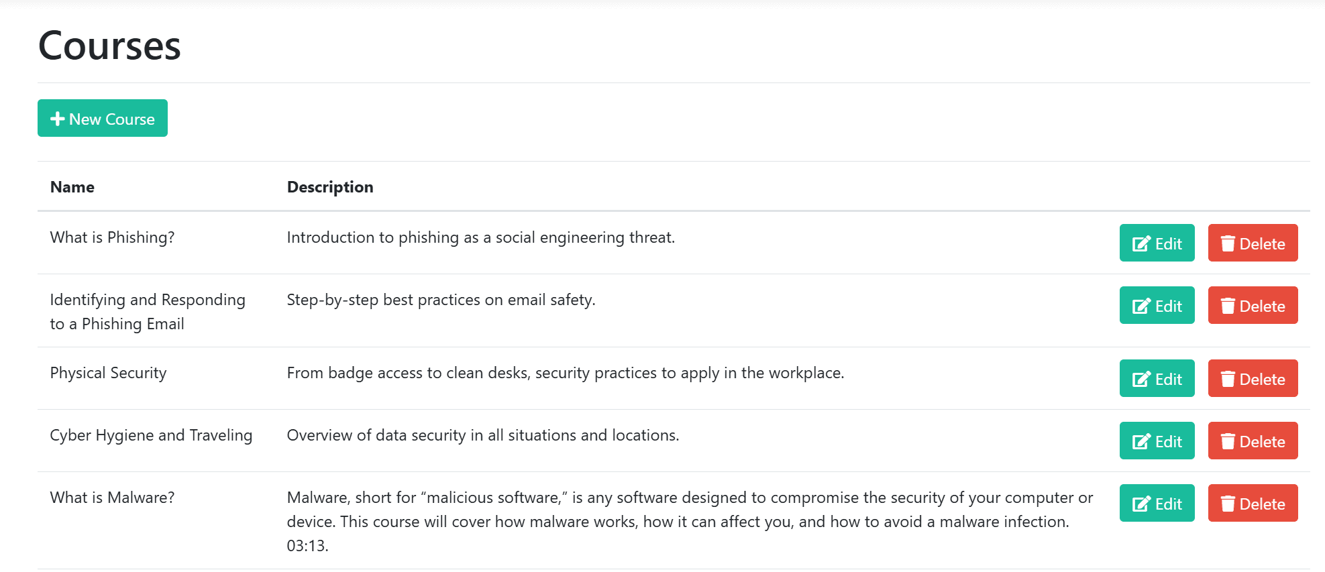Select the Physical Security course name

108,373
